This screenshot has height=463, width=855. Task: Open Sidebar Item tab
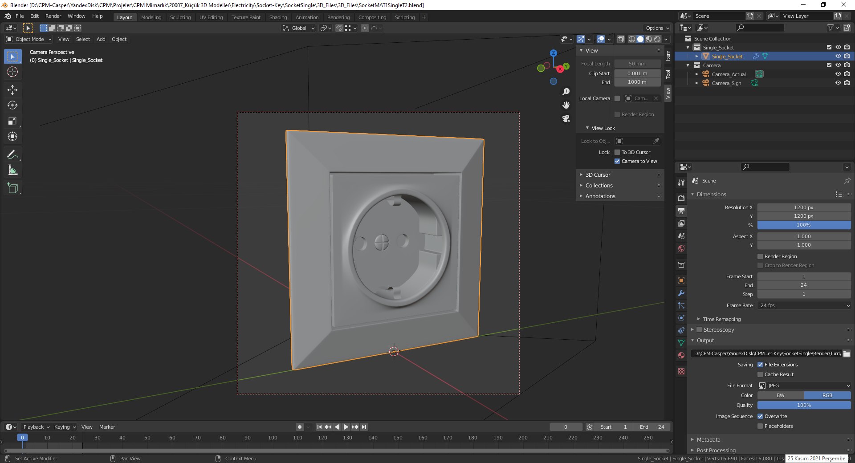pos(668,56)
